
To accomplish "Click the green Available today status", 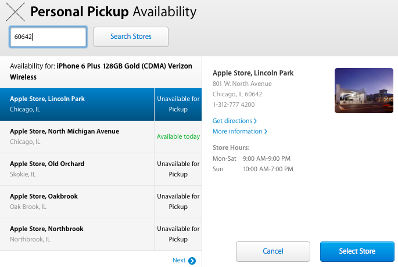I will 178,136.
